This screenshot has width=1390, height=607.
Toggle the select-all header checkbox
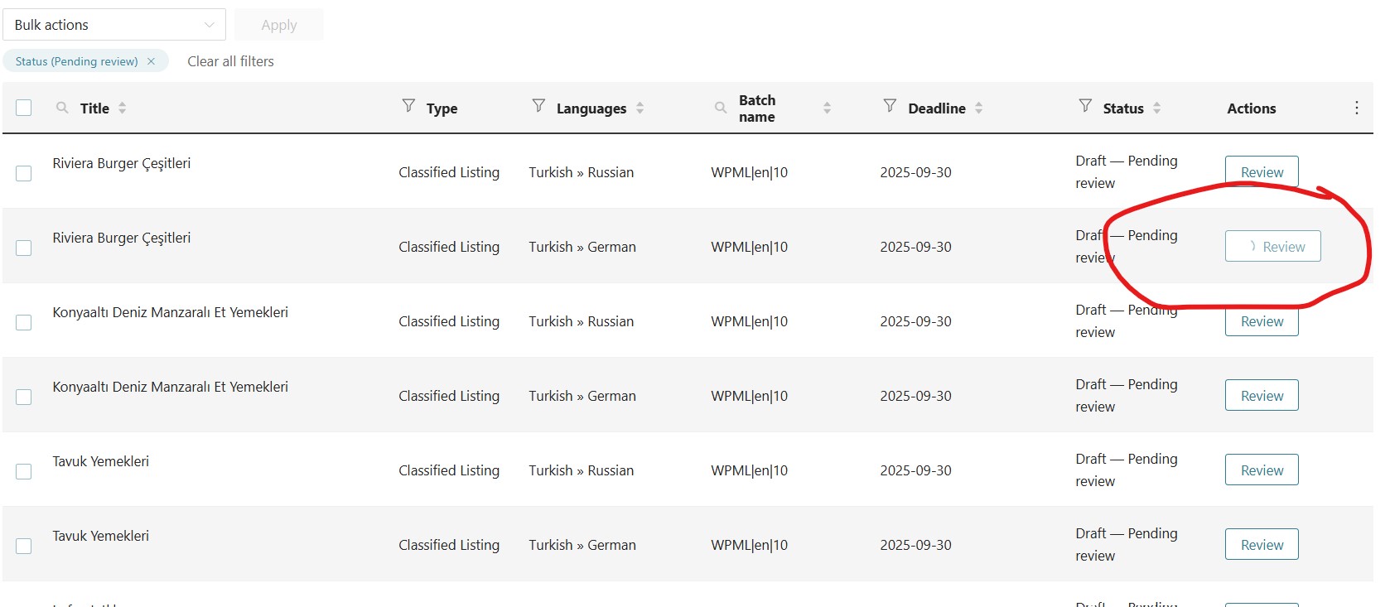[24, 108]
